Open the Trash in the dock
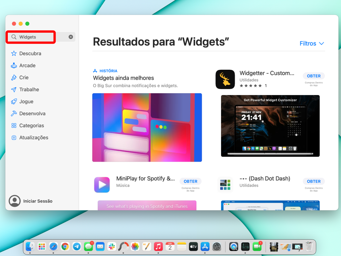The height and width of the screenshot is (256, 341). click(309, 247)
